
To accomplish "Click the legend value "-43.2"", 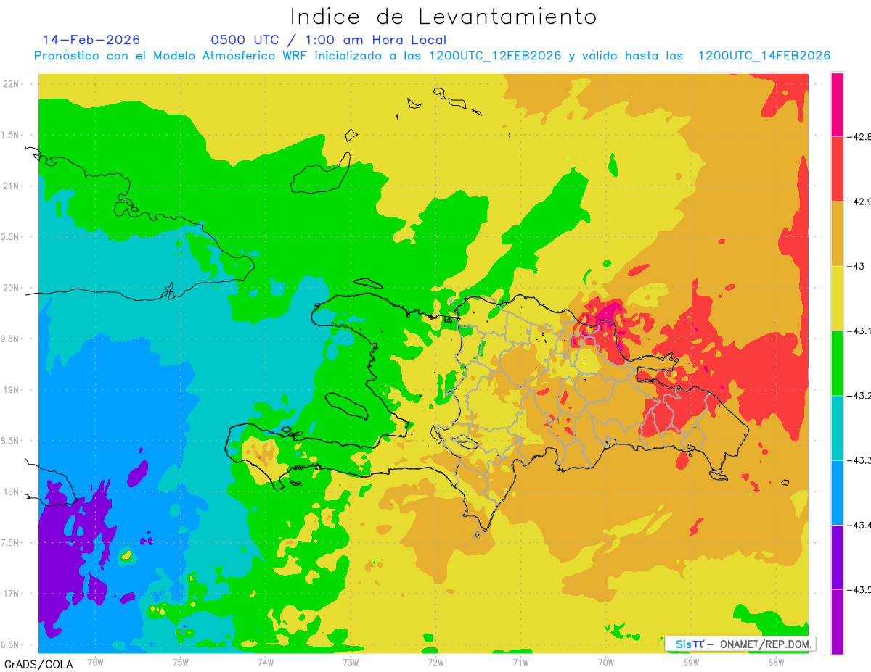I will pyautogui.click(x=859, y=395).
